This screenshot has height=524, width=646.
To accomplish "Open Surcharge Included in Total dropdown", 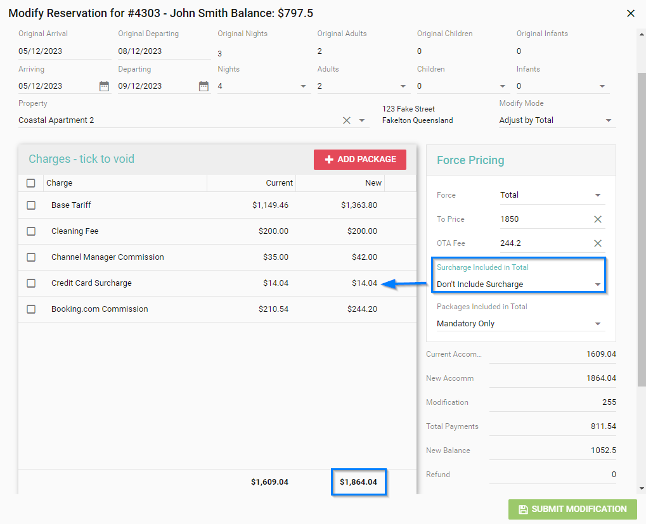I will [x=597, y=284].
